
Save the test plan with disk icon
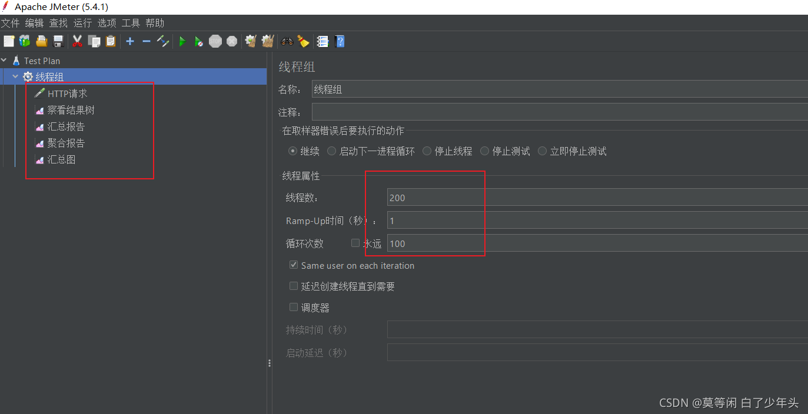[57, 41]
